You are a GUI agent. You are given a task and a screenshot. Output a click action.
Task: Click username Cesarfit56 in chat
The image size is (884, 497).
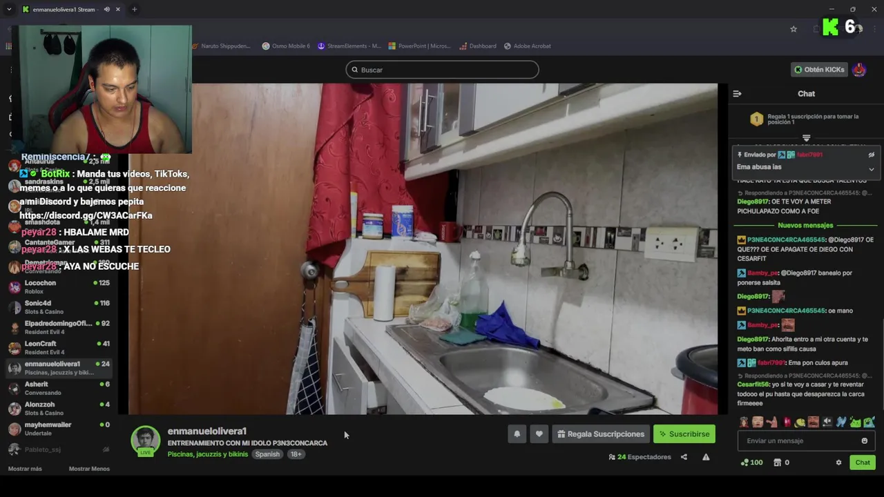click(753, 384)
